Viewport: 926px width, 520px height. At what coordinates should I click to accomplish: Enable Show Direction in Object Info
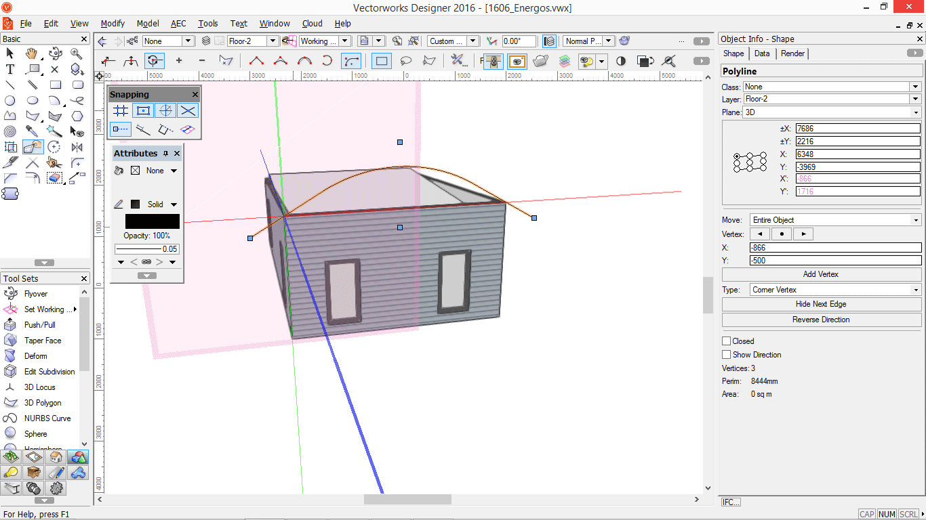click(x=725, y=354)
